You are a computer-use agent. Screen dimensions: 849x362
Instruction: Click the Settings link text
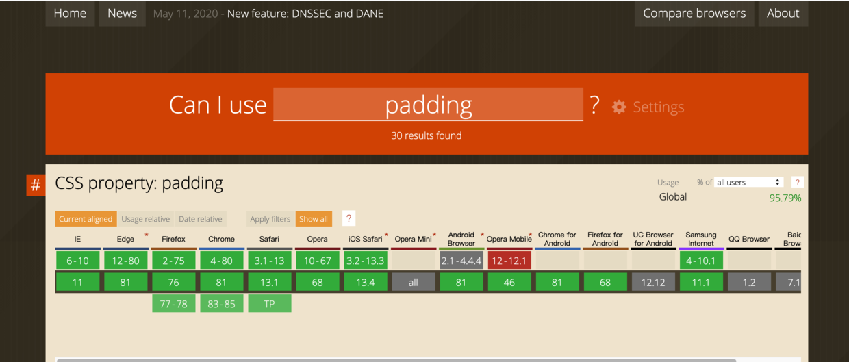pyautogui.click(x=658, y=107)
